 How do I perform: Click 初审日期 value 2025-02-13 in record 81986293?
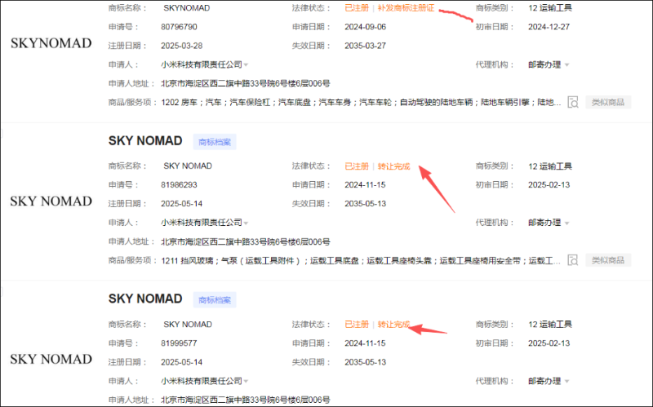click(x=549, y=185)
